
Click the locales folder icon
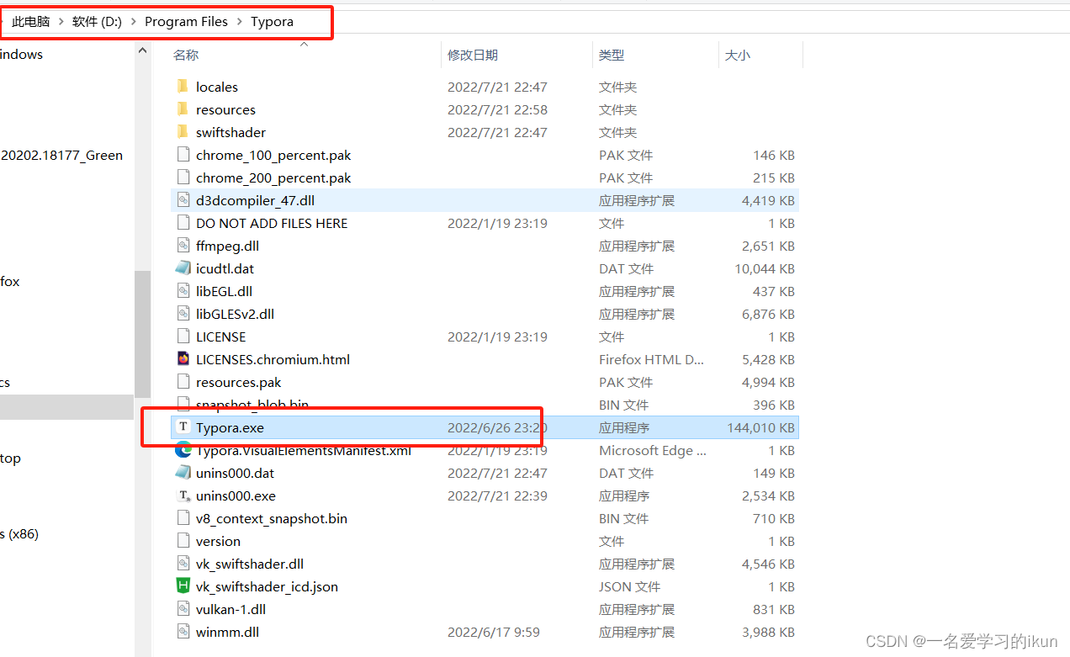tap(183, 87)
